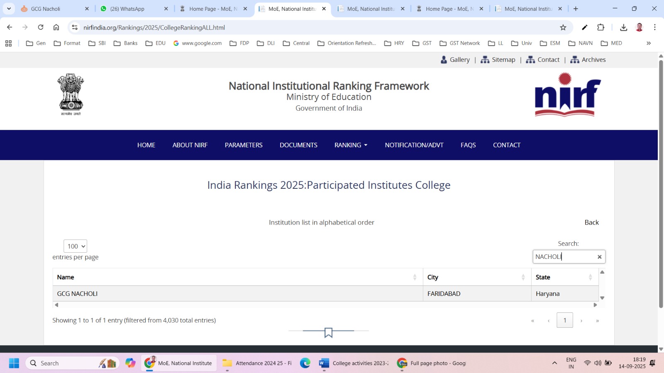Open the Chrome profile avatar
This screenshot has width=664, height=373.
click(639, 27)
